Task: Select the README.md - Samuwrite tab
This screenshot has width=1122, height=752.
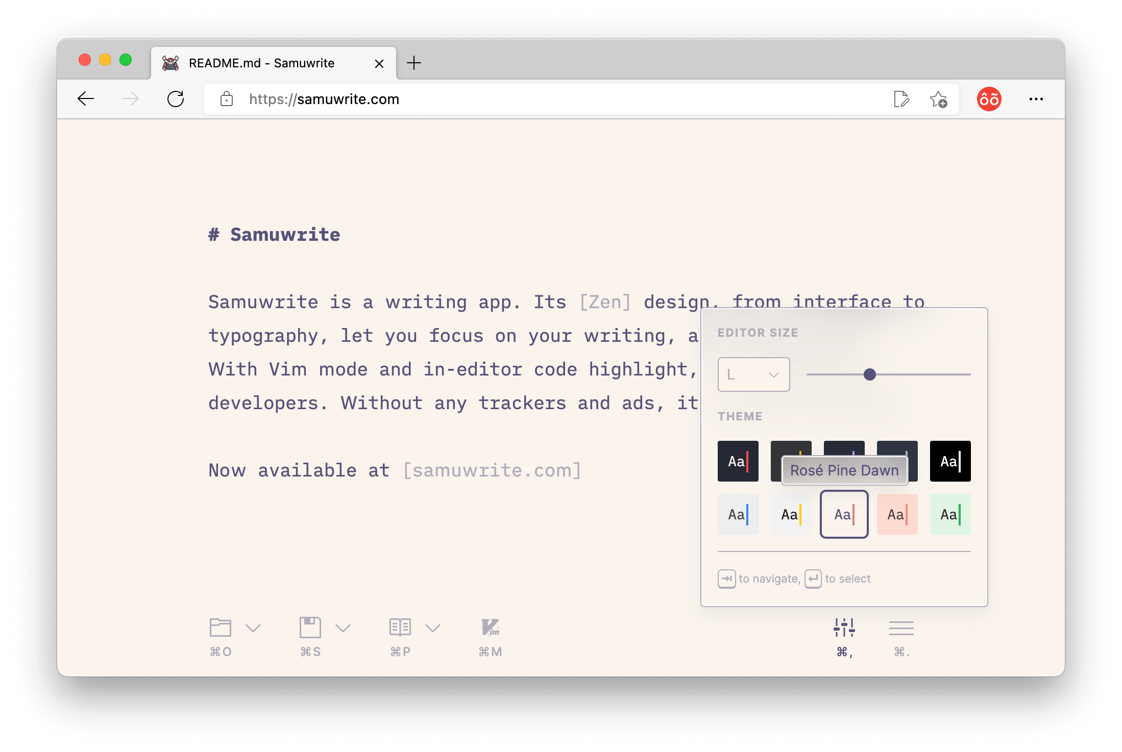Action: (x=261, y=63)
